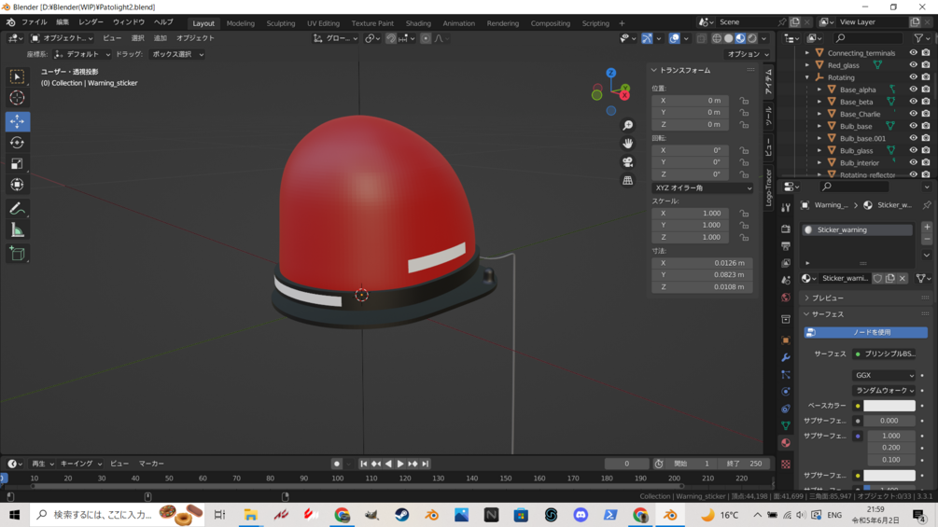The height and width of the screenshot is (527, 938).
Task: Activate the Scale tool
Action: pyautogui.click(x=17, y=163)
